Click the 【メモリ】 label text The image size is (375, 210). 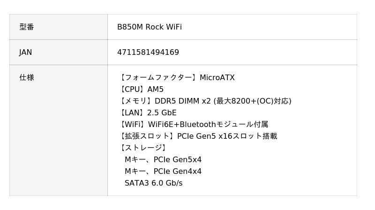pyautogui.click(x=136, y=101)
